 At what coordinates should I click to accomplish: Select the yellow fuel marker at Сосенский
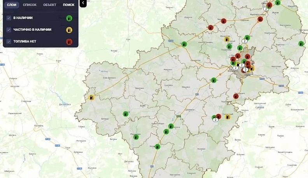coord(227,117)
